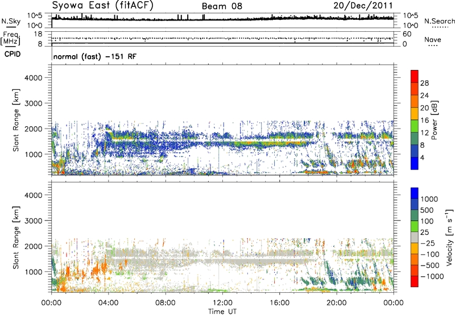Screen dimensions: 455x315
Task: Click the '60' Nave axis tick
Action: [407, 34]
